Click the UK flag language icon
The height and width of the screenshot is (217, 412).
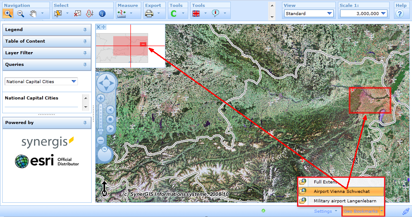pos(196,13)
